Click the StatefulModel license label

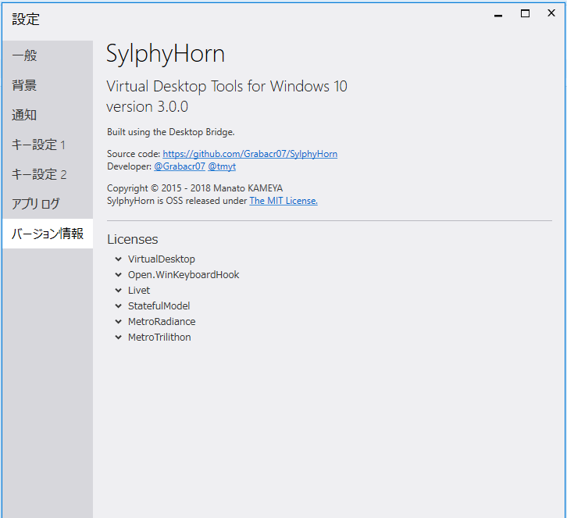coord(159,305)
